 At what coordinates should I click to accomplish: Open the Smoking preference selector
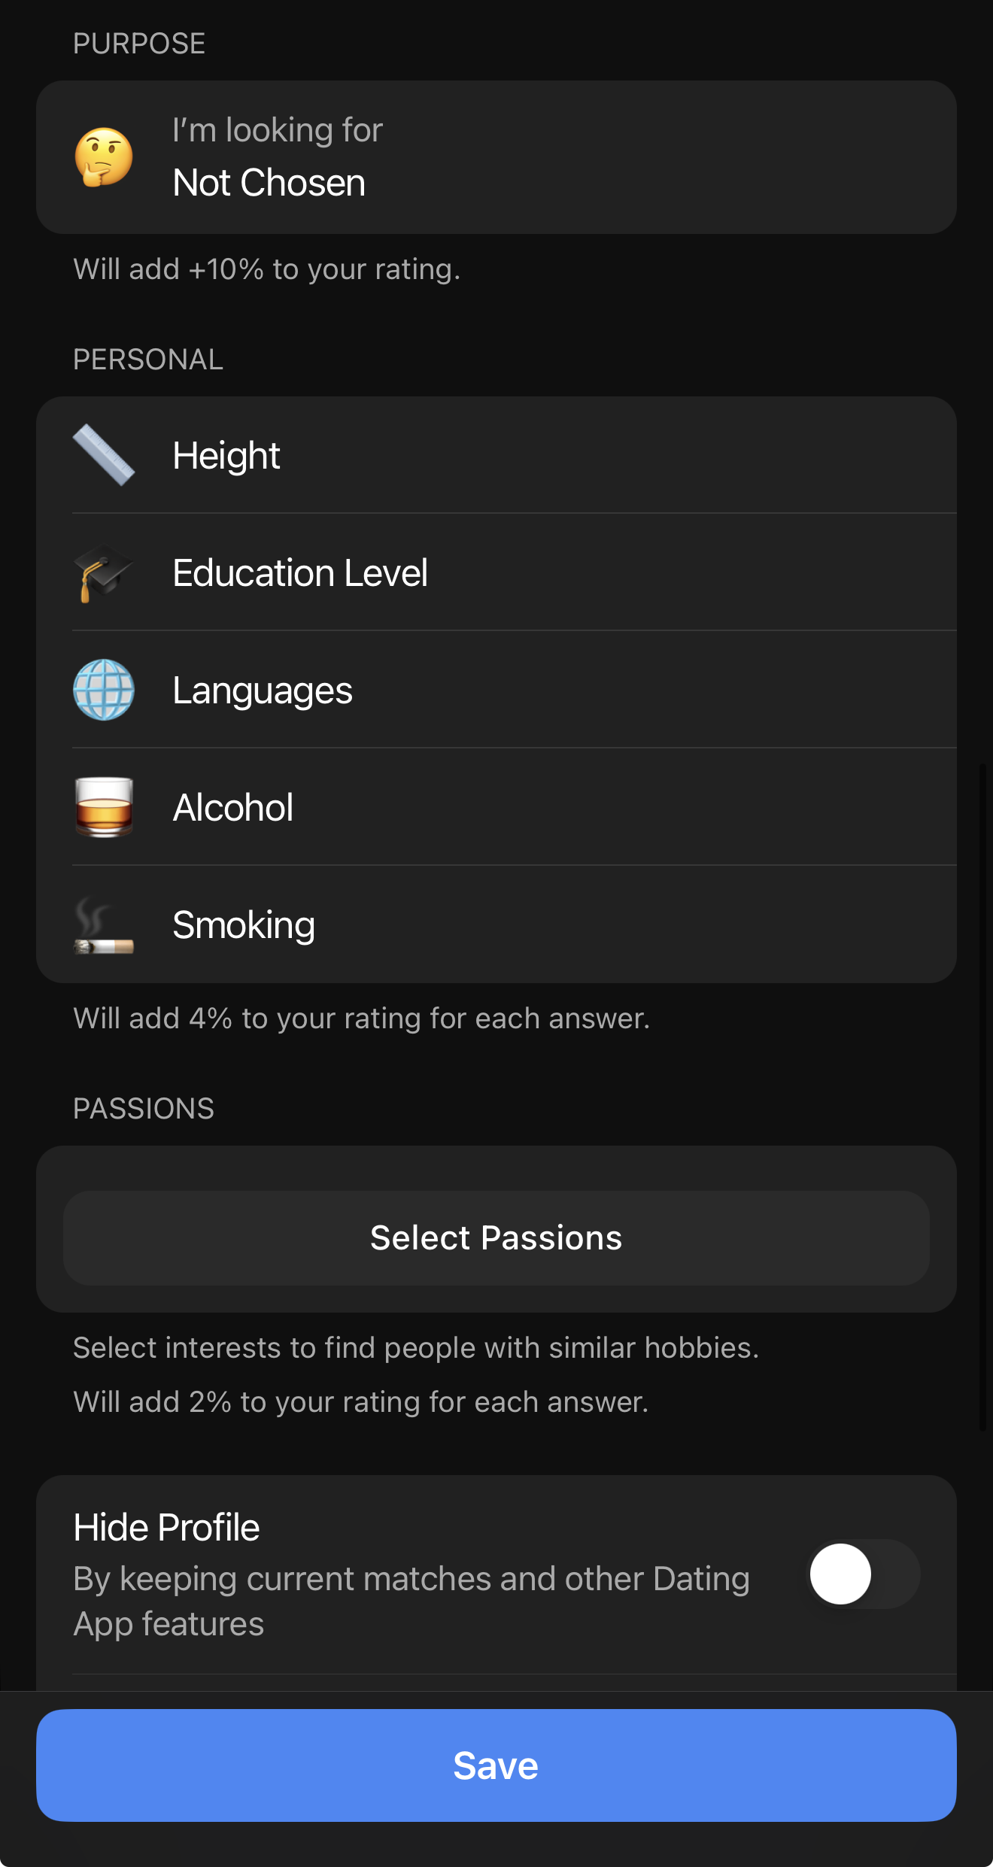(496, 924)
